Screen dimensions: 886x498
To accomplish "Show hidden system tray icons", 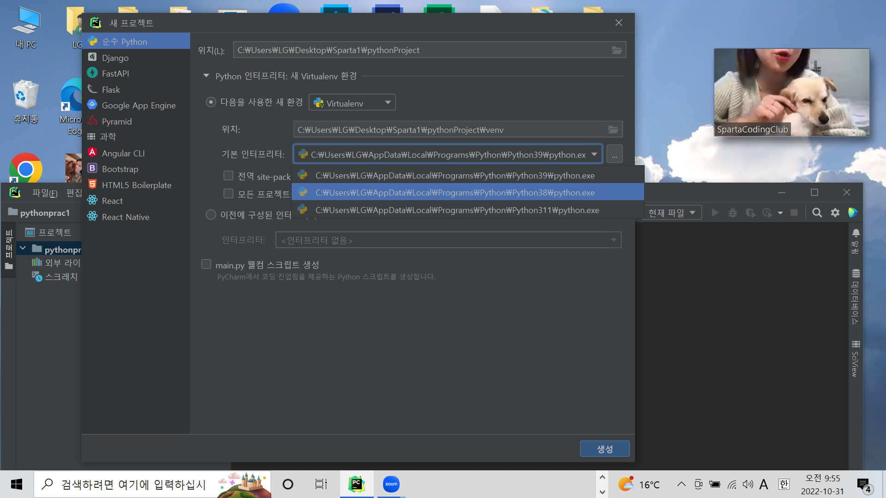I will click(x=681, y=484).
